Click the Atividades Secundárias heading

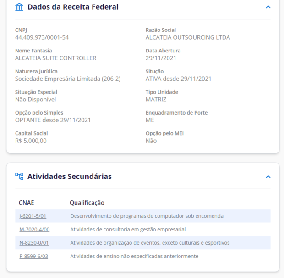click(x=70, y=176)
